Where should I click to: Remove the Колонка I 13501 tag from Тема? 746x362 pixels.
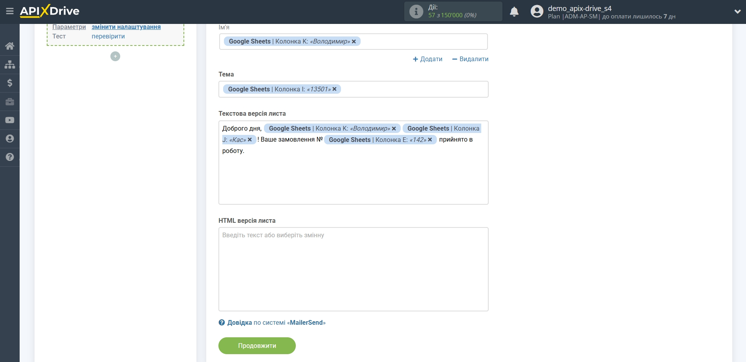coord(335,89)
